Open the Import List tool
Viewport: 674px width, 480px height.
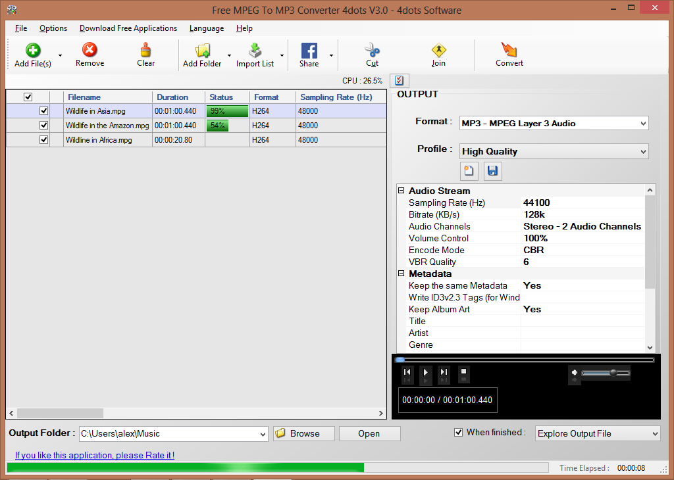point(256,50)
